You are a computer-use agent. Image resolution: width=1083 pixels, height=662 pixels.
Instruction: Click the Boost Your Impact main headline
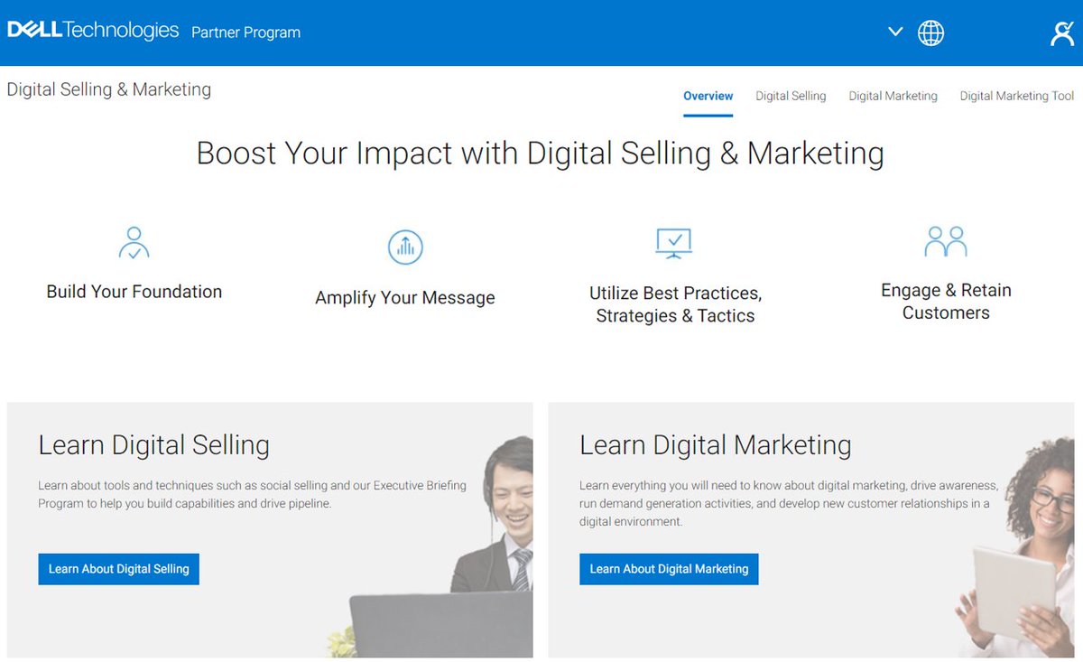(x=540, y=154)
